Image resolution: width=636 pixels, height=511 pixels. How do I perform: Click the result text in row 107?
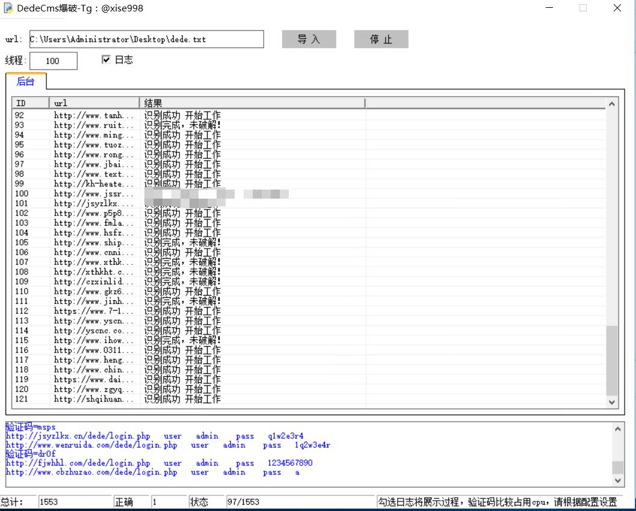(182, 262)
